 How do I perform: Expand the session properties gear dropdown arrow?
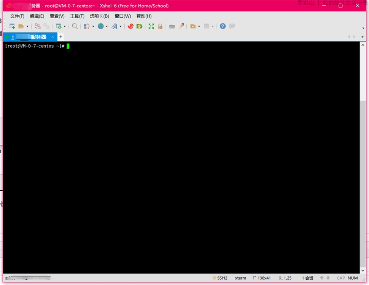click(65, 27)
